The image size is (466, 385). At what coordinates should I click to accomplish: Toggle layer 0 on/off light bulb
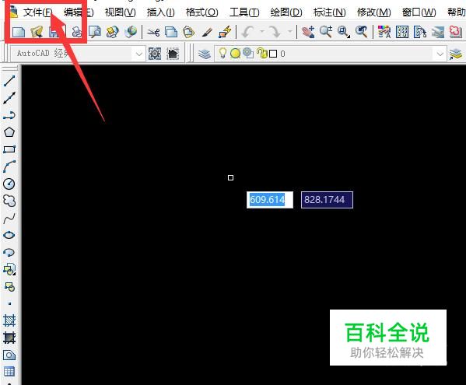click(x=222, y=53)
